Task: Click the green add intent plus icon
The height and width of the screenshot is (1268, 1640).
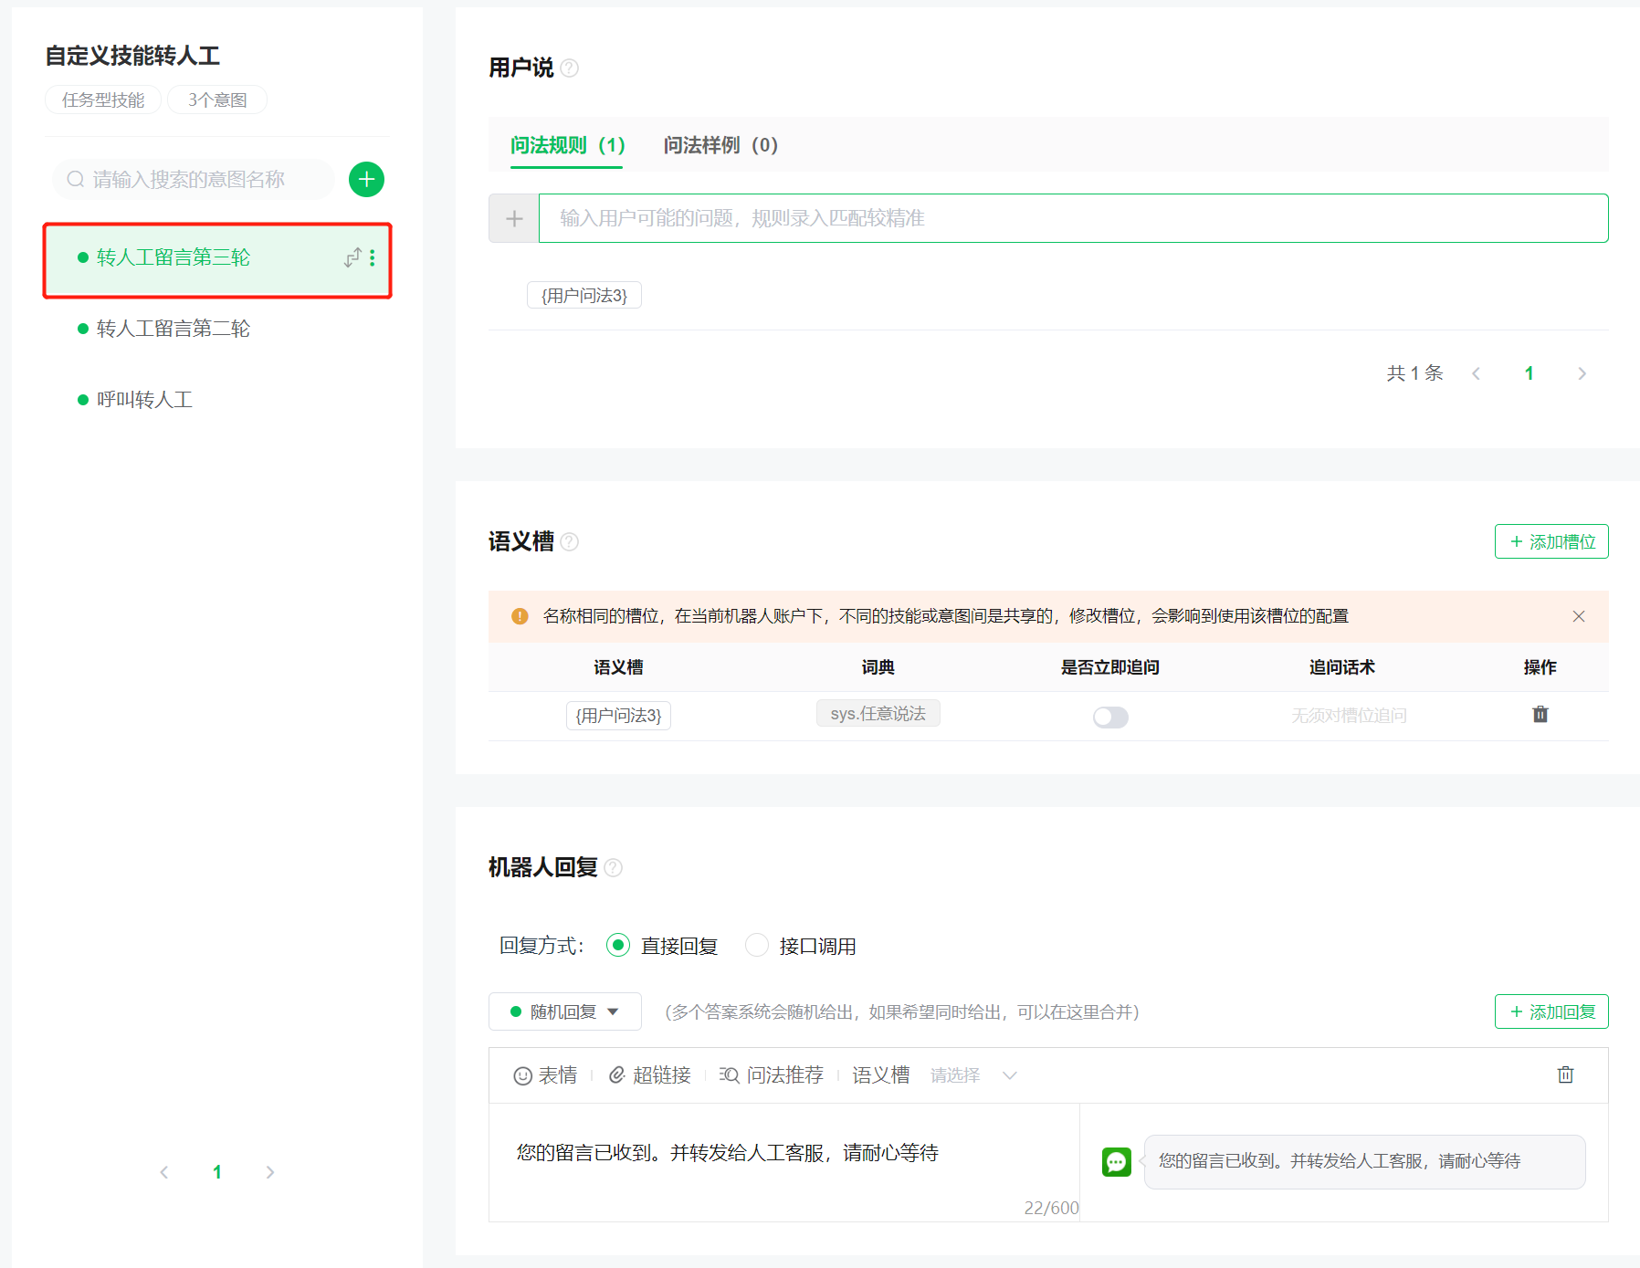Action: (366, 180)
